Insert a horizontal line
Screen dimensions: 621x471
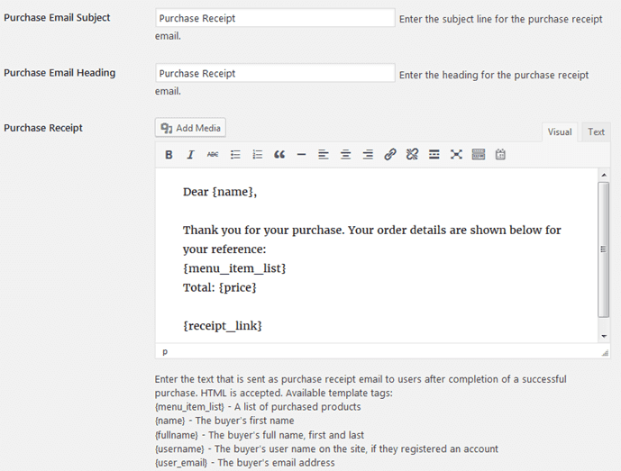(x=301, y=155)
